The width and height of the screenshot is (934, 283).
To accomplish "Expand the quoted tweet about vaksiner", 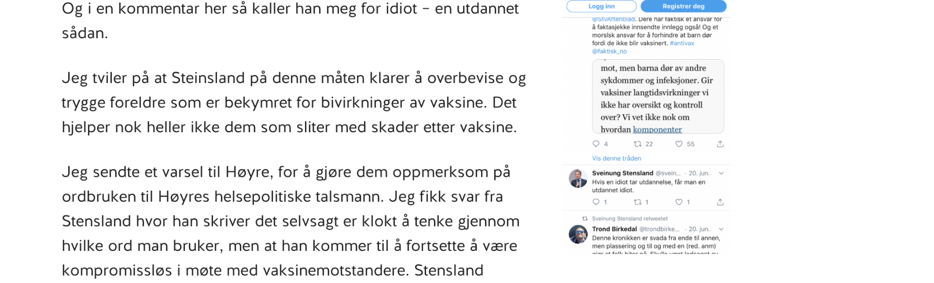I will [x=657, y=97].
